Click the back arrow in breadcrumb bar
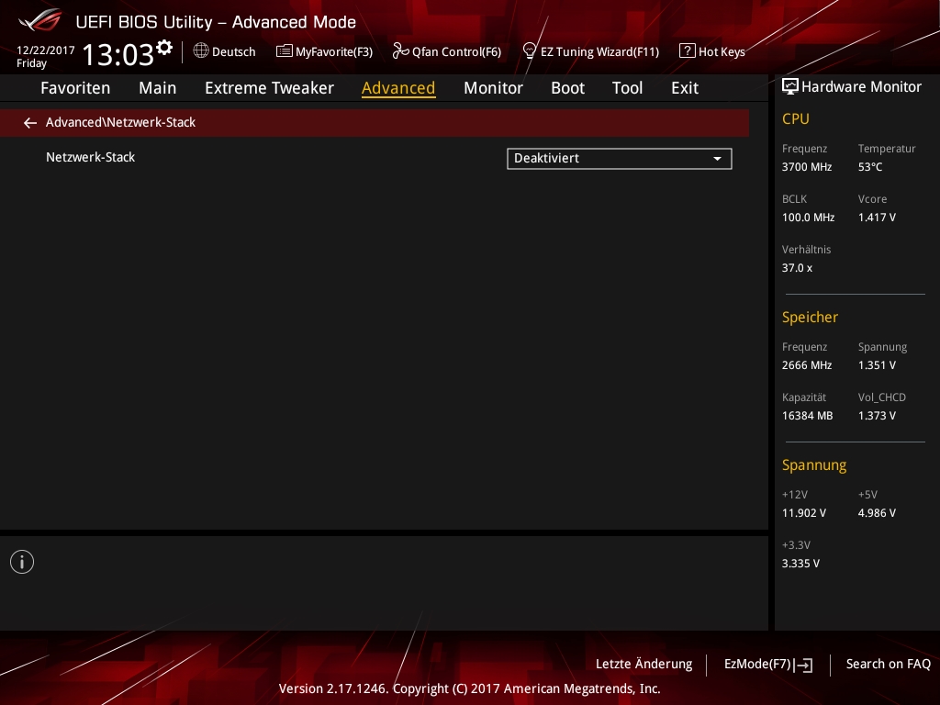The width and height of the screenshot is (940, 705). [x=30, y=123]
